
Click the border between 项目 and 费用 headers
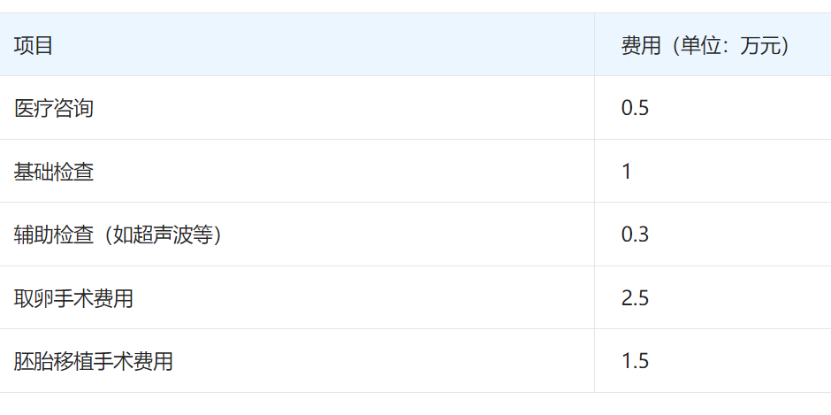[x=594, y=44]
